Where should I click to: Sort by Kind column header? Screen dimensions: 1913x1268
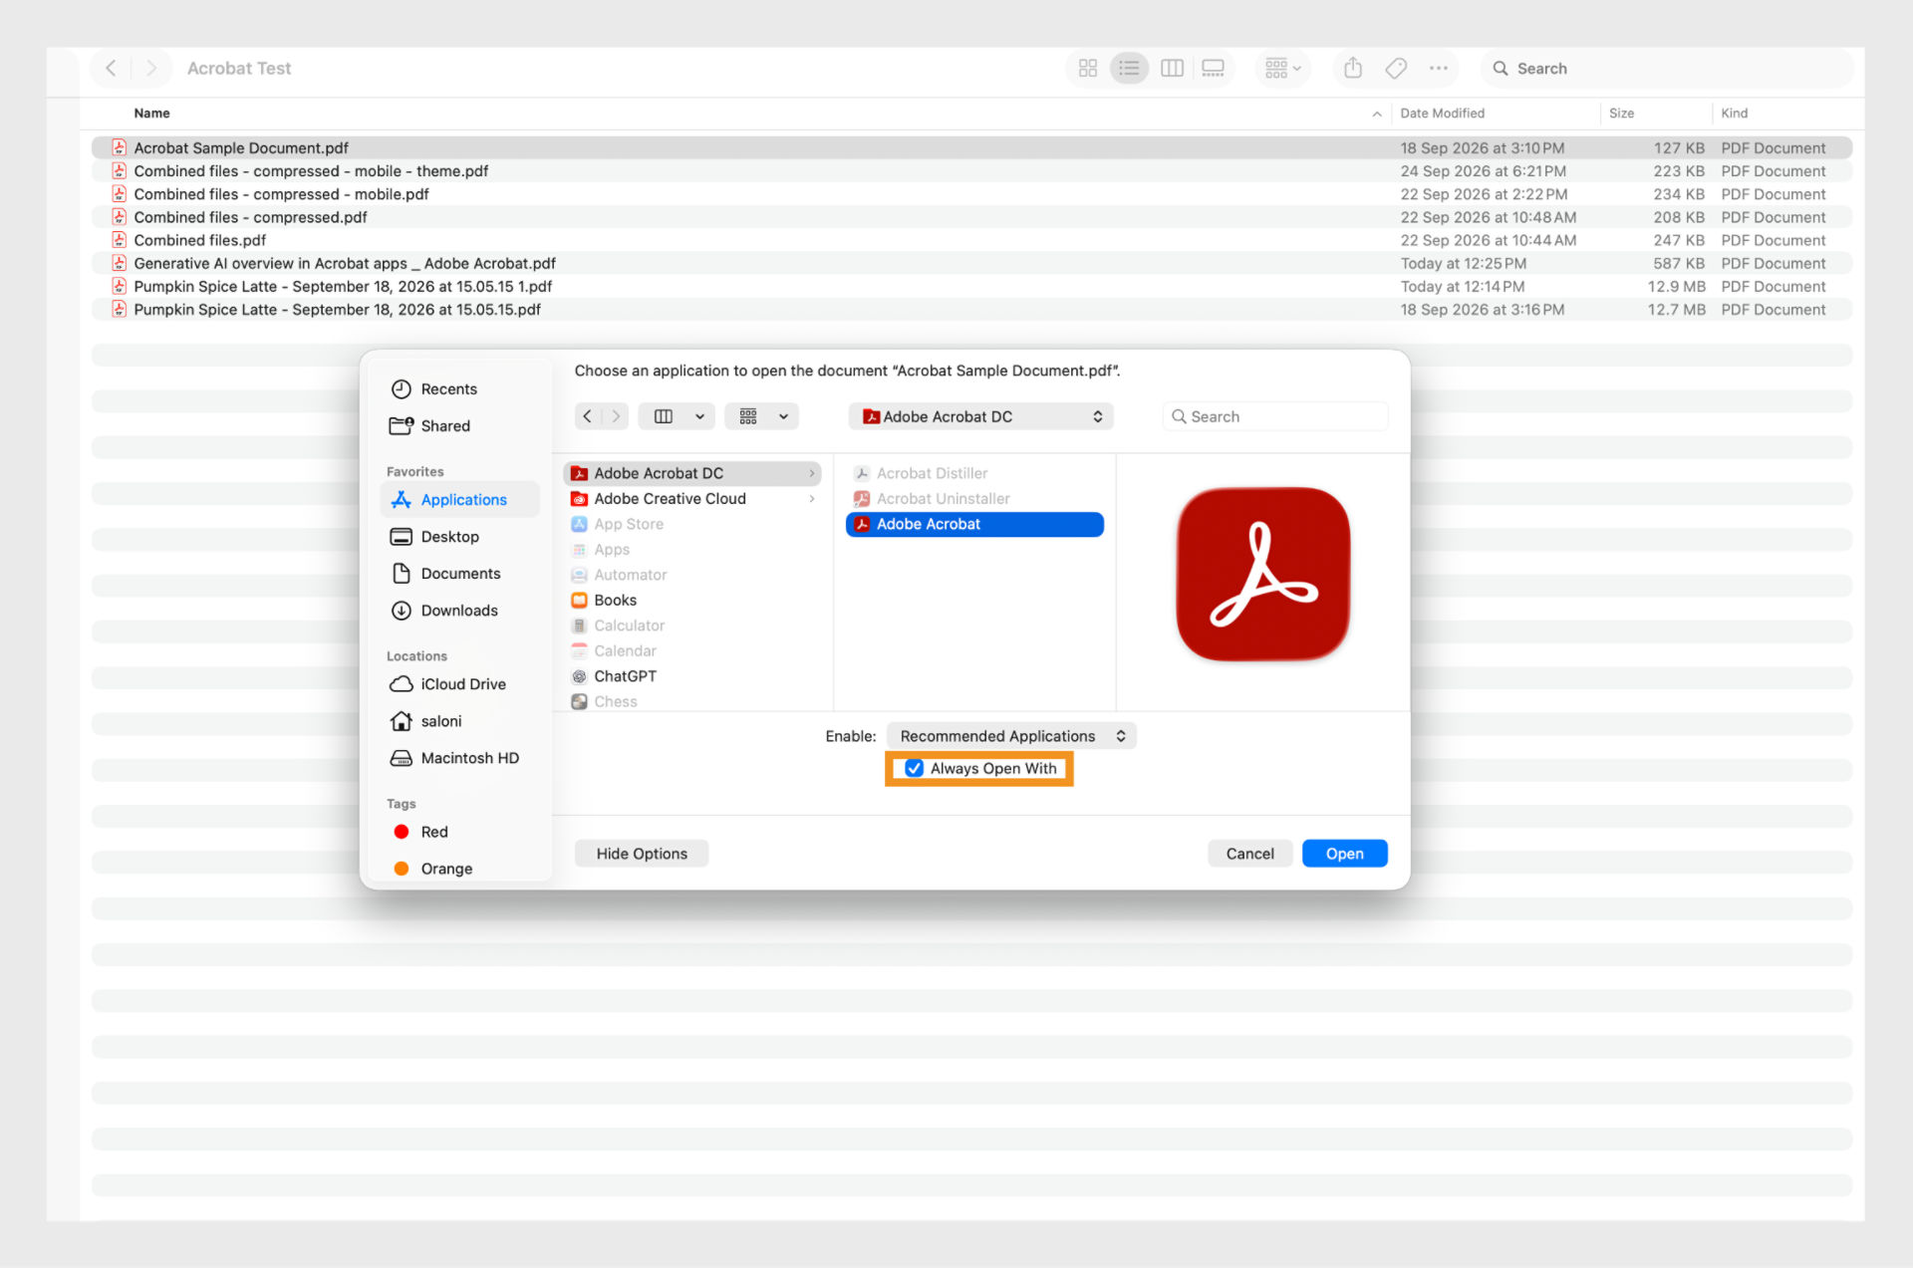1734,113
